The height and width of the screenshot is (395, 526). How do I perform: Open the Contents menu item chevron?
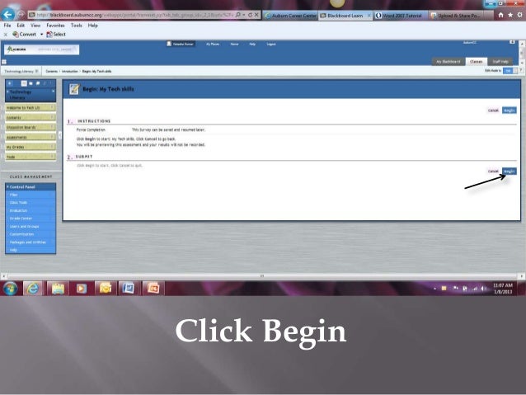point(53,117)
